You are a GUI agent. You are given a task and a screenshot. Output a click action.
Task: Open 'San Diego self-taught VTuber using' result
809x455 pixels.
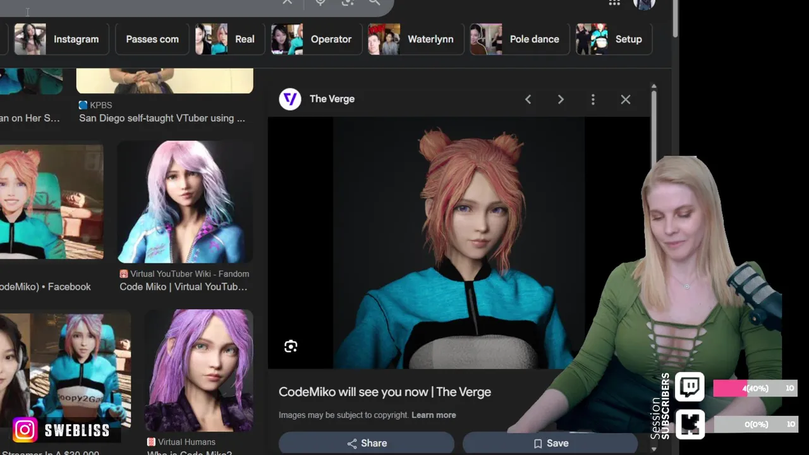(162, 118)
